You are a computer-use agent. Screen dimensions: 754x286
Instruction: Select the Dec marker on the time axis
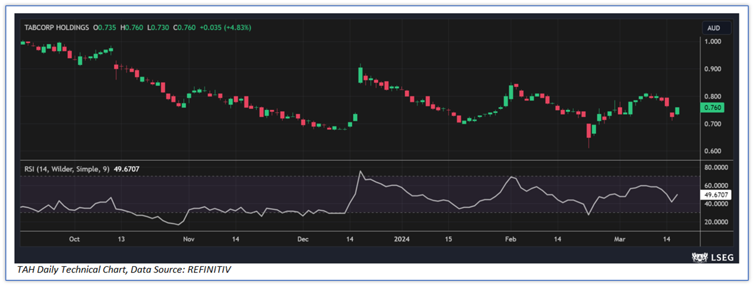(x=303, y=239)
